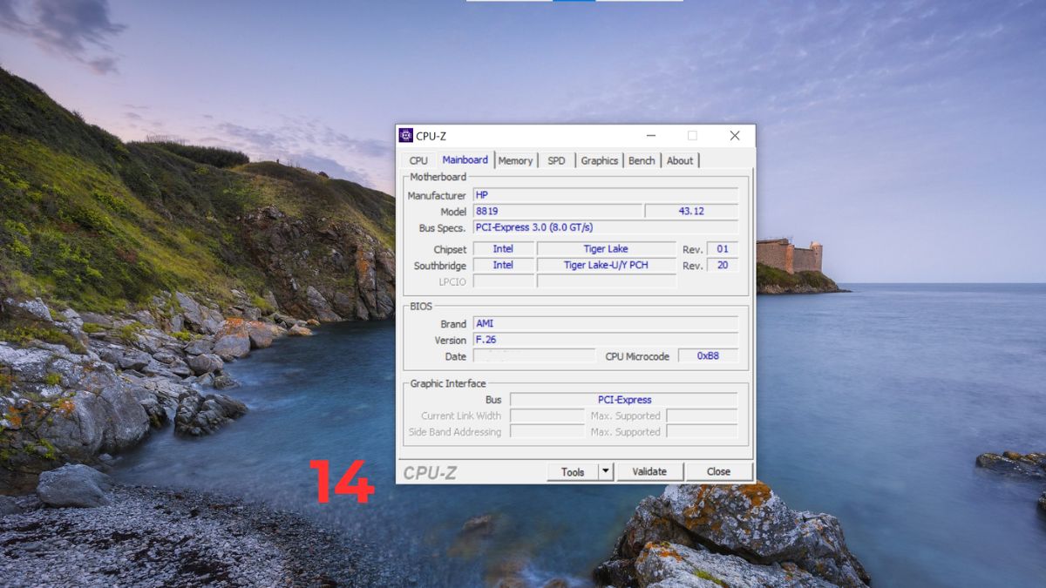Viewport: 1046px width, 588px height.
Task: Select the Mainboard tab
Action: tap(465, 159)
